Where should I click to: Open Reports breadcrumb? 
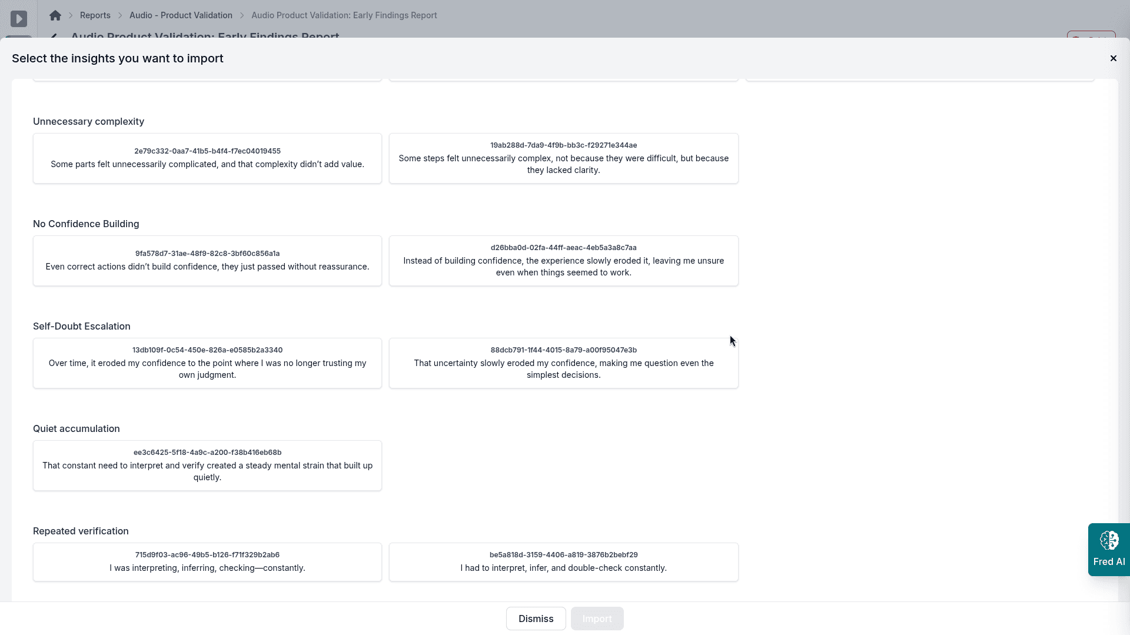click(x=95, y=15)
